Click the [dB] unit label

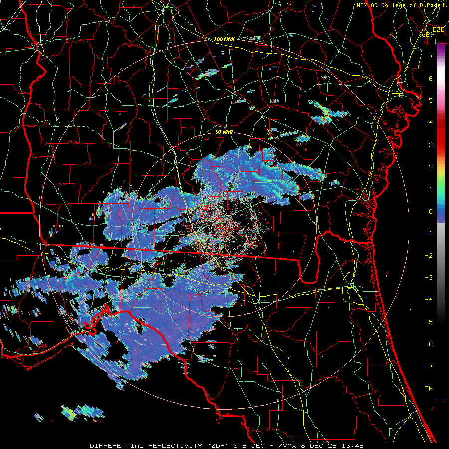(x=426, y=34)
